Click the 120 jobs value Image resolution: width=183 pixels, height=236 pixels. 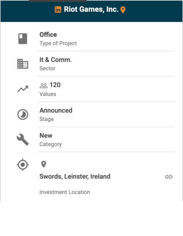[x=55, y=85]
